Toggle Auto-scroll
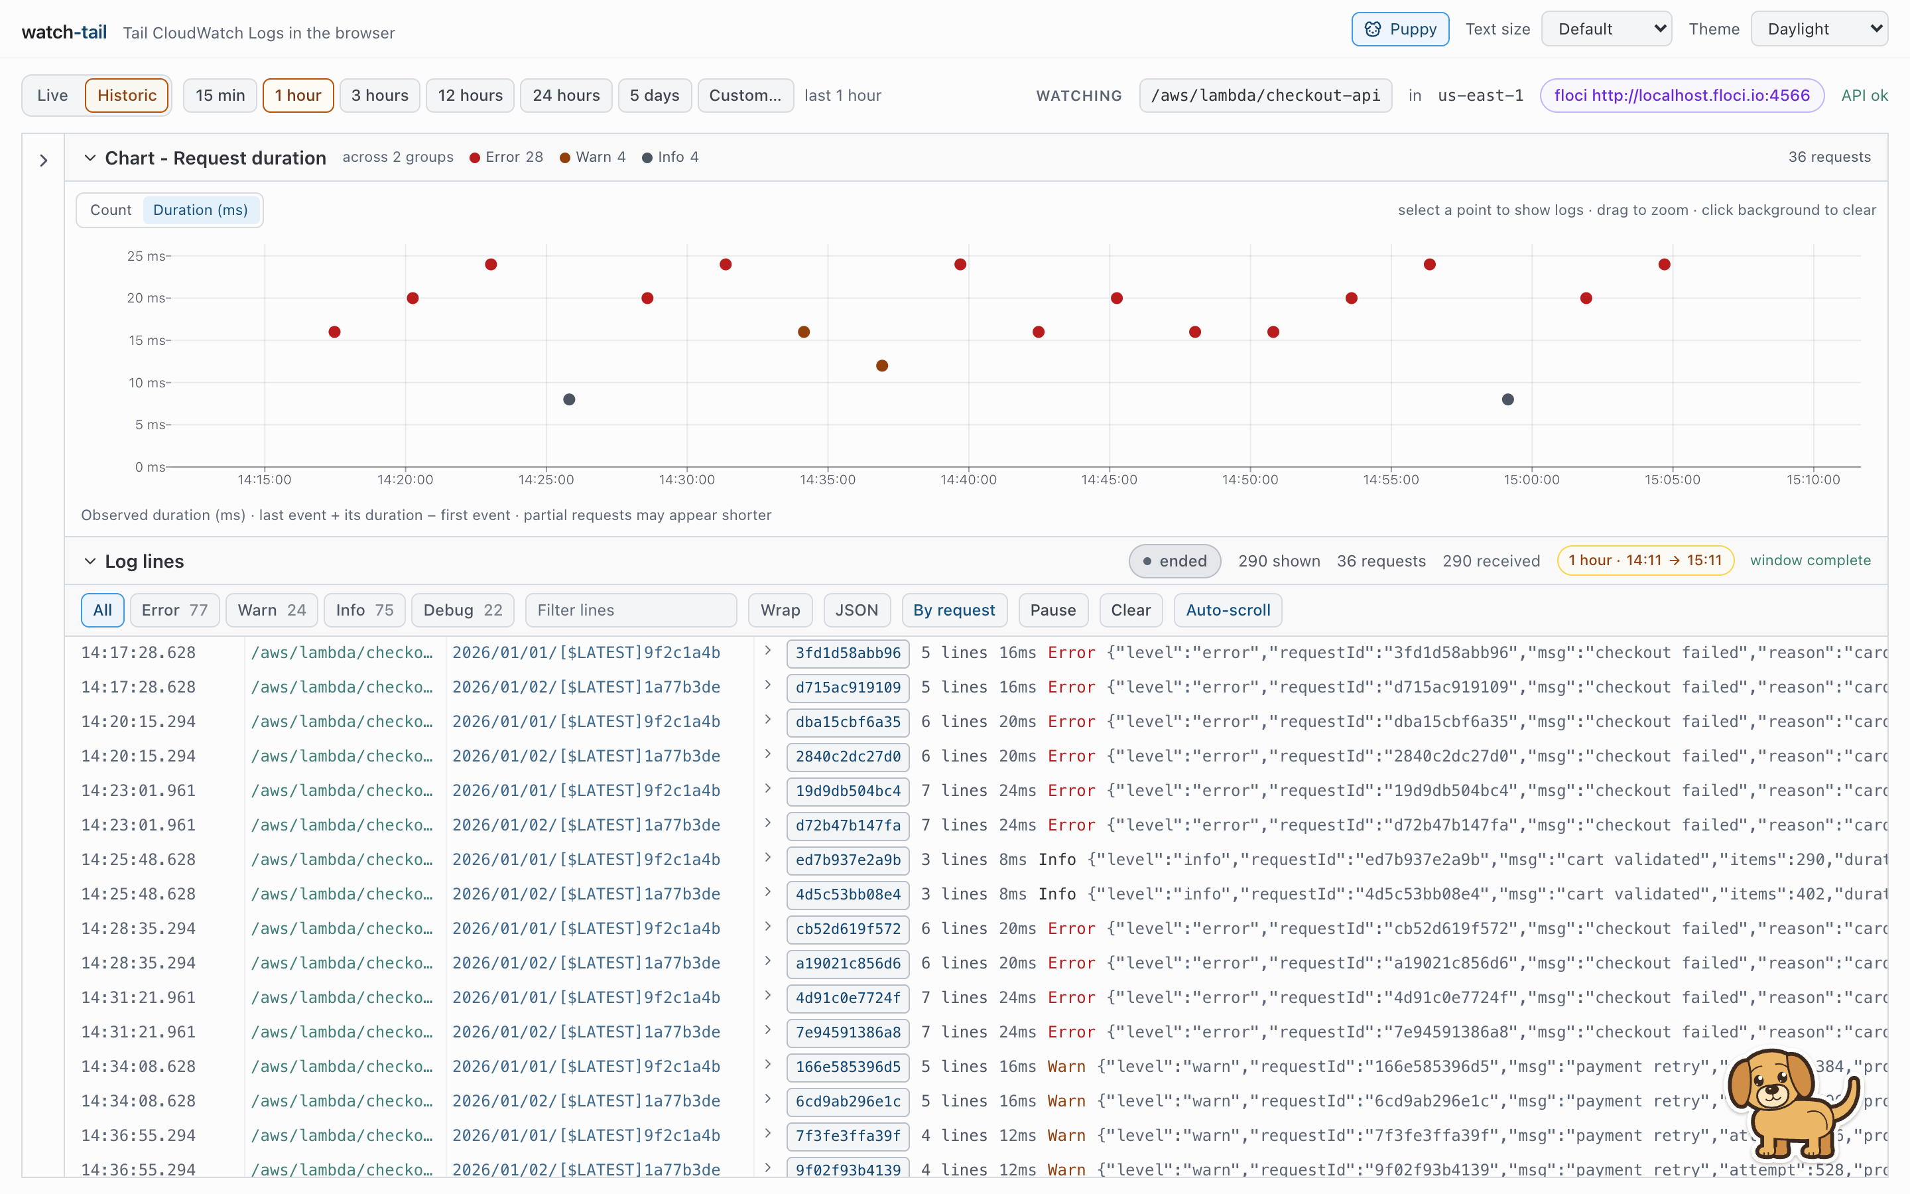Viewport: 1910px width, 1194px height. point(1228,610)
